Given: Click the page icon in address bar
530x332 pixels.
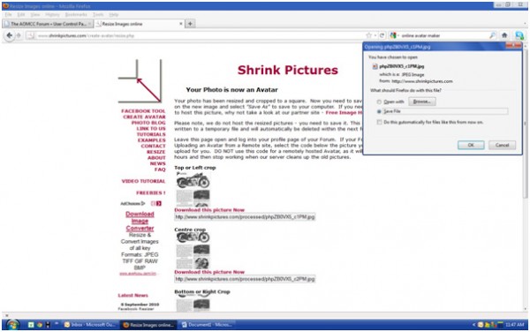Looking at the screenshot, I should 30,35.
